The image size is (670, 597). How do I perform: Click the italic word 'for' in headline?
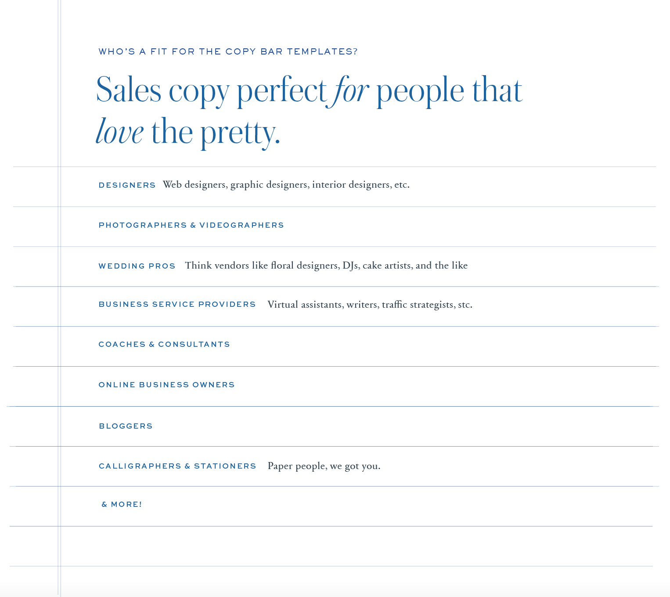350,91
